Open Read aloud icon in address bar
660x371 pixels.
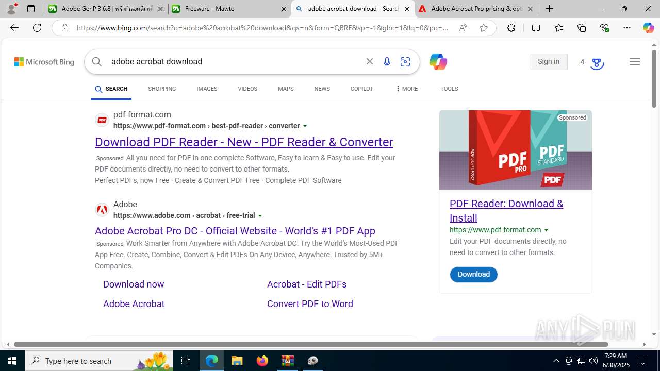click(x=463, y=28)
